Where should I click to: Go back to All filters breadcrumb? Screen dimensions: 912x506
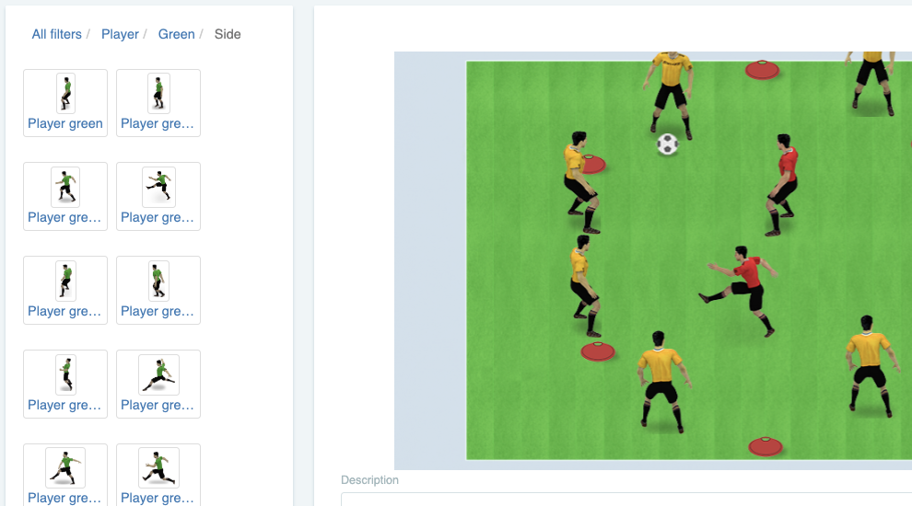(x=56, y=34)
